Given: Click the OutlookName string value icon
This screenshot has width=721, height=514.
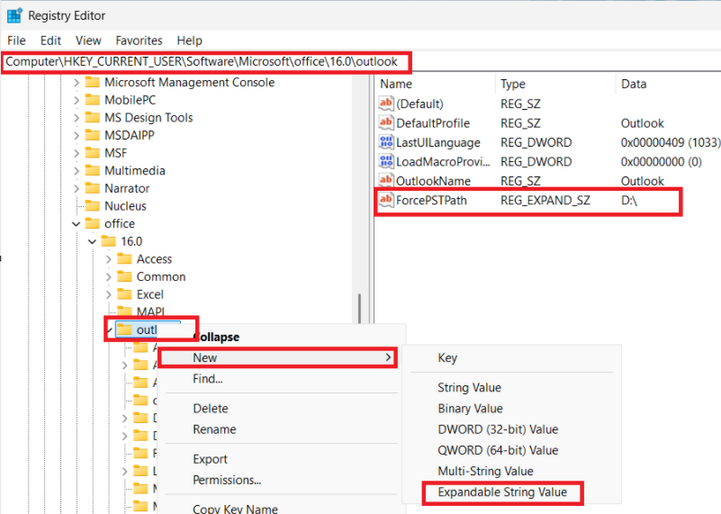Looking at the screenshot, I should click(x=386, y=181).
